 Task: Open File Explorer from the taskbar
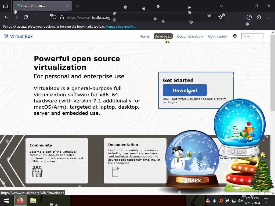click(x=33, y=201)
